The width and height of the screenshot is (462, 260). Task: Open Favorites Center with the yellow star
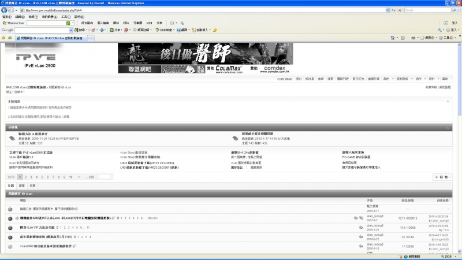[3, 38]
